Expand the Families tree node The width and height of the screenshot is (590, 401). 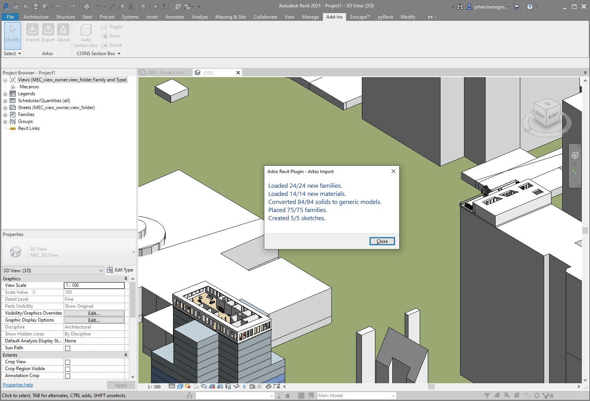coord(5,115)
